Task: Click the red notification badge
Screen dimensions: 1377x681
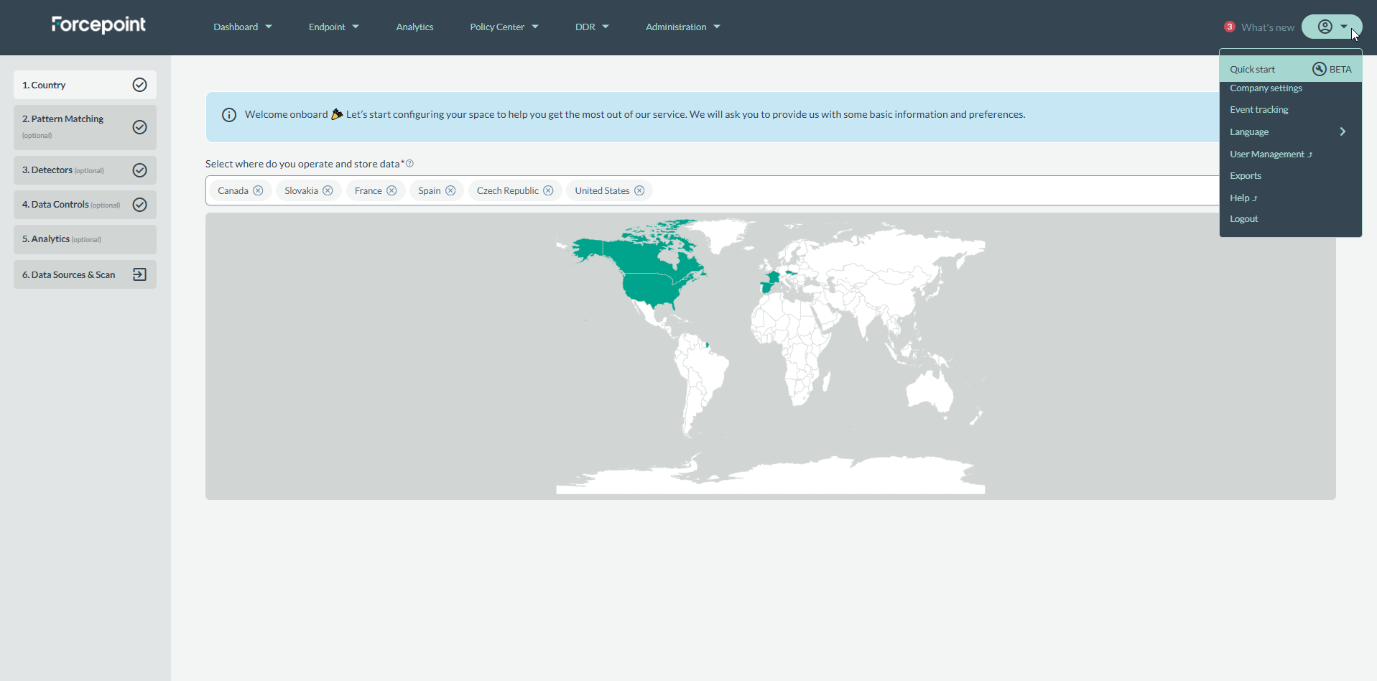Action: click(1230, 27)
